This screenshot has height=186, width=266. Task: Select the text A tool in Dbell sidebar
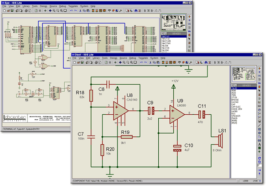(259, 144)
